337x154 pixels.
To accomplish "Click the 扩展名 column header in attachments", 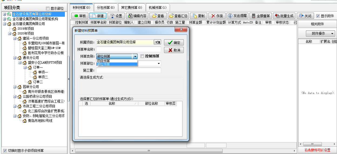I will pyautogui.click(x=325, y=42).
